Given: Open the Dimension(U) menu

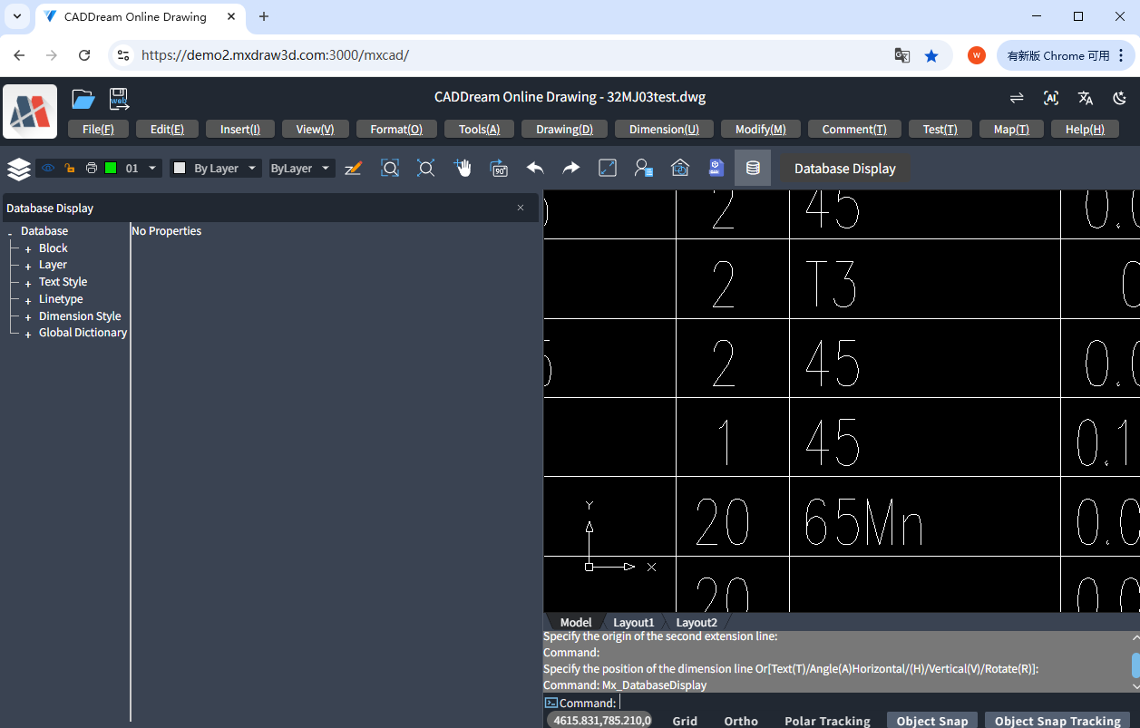Looking at the screenshot, I should (x=664, y=129).
